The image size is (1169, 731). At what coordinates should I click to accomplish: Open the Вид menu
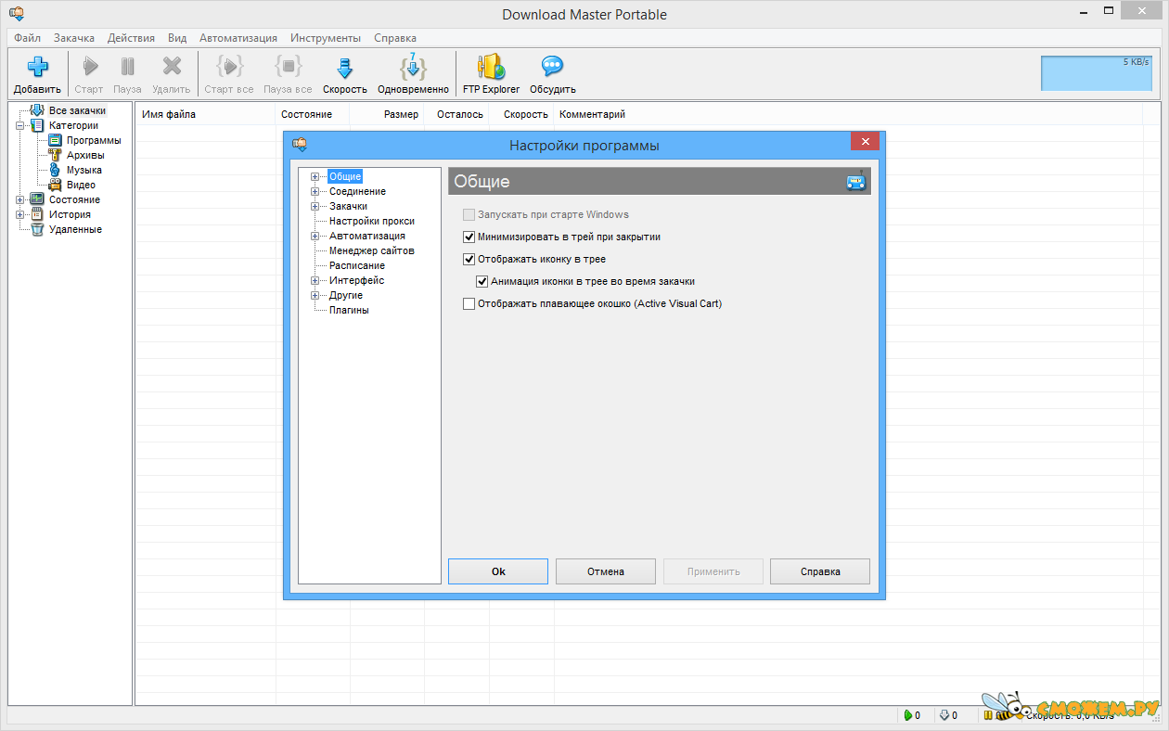[177, 38]
